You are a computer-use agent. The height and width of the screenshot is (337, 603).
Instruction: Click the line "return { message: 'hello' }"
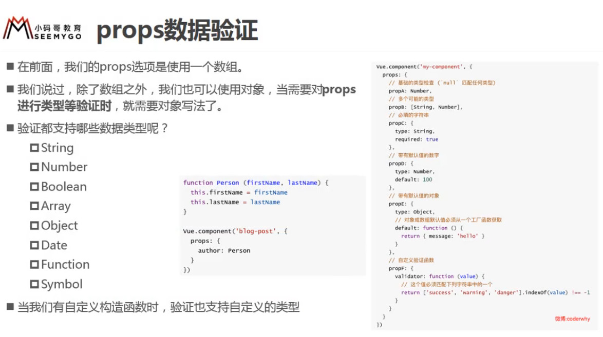pos(443,236)
